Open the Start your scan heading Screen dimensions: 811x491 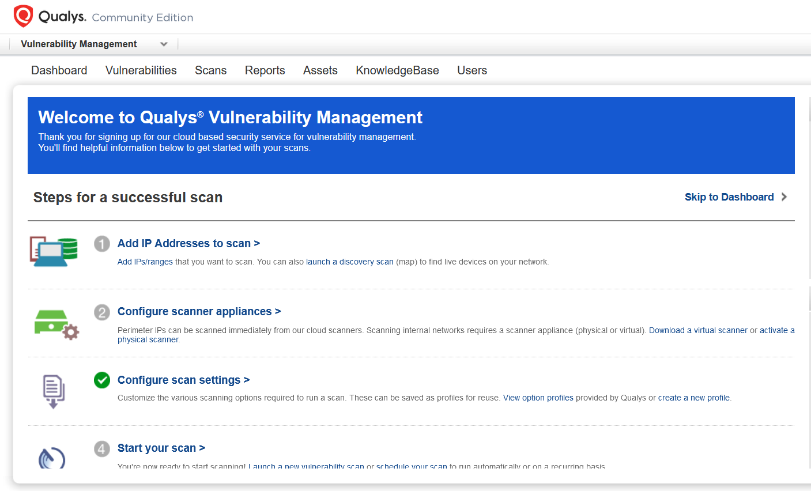coord(161,448)
